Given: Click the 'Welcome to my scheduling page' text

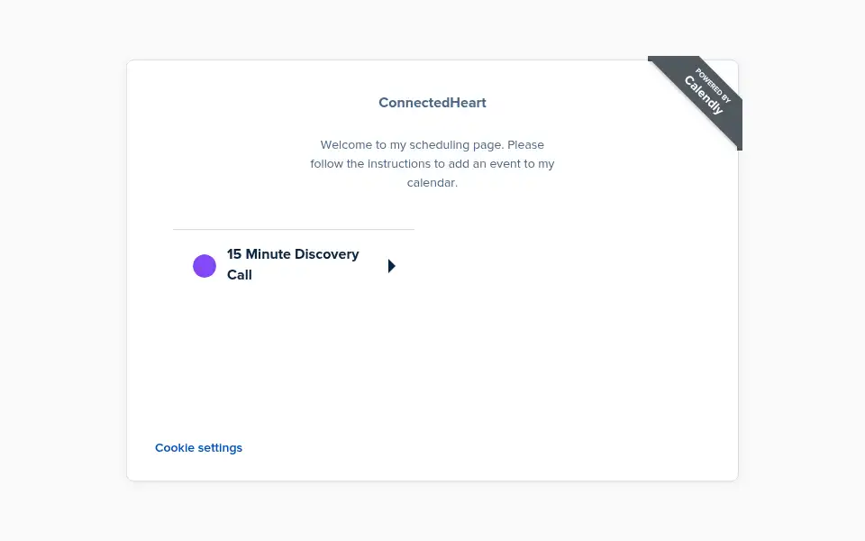Looking at the screenshot, I should (432, 163).
